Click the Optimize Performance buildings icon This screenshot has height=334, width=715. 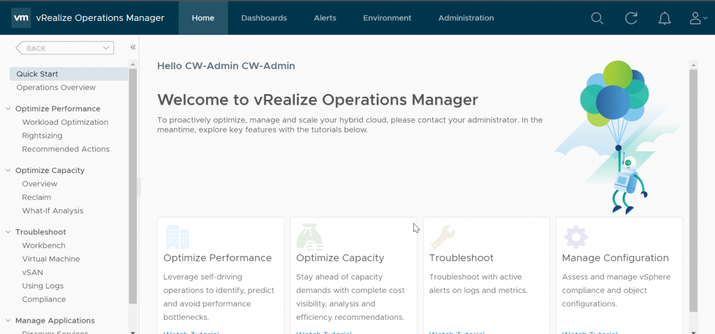pos(177,237)
